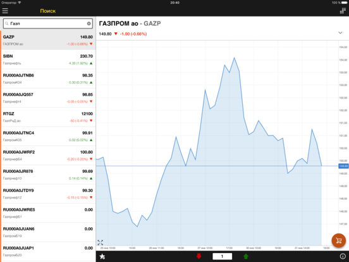Select the SIBN Газпнефть row

point(48,59)
